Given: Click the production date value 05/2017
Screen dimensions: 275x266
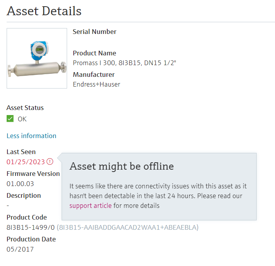Looking at the screenshot, I should click(x=20, y=249).
